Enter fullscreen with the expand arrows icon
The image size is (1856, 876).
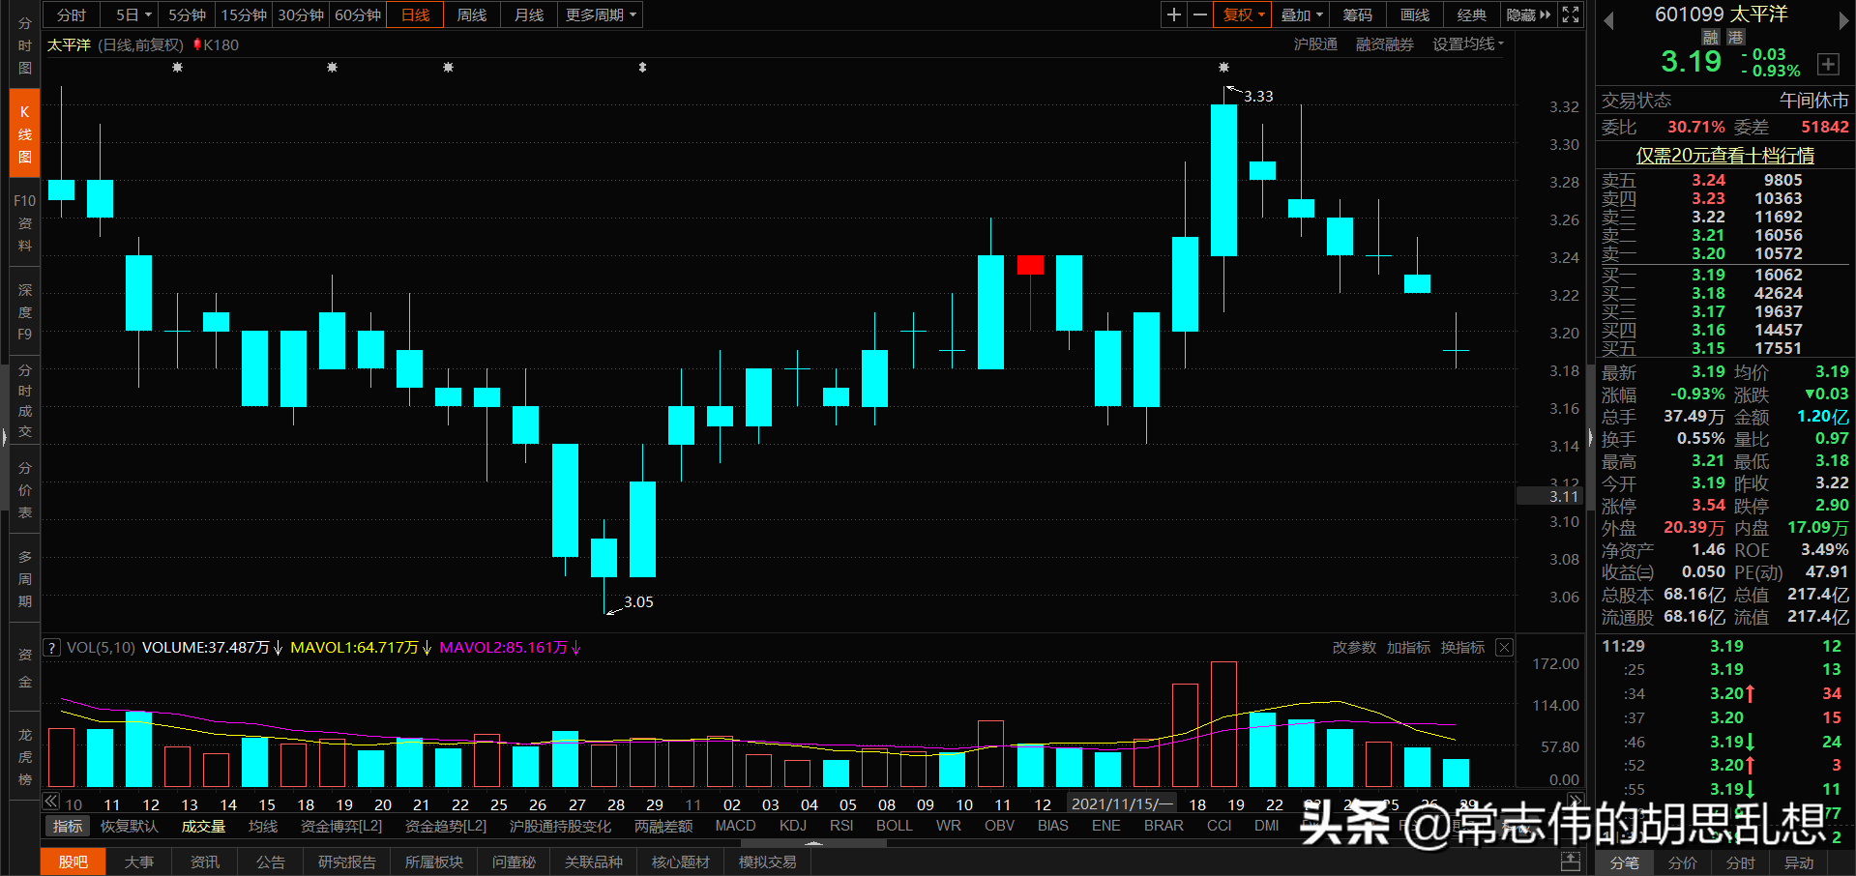[x=1570, y=15]
